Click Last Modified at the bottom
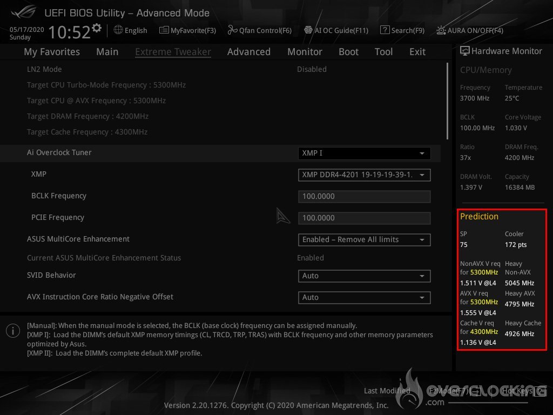Viewport: 553px width, 415px height. (387, 391)
